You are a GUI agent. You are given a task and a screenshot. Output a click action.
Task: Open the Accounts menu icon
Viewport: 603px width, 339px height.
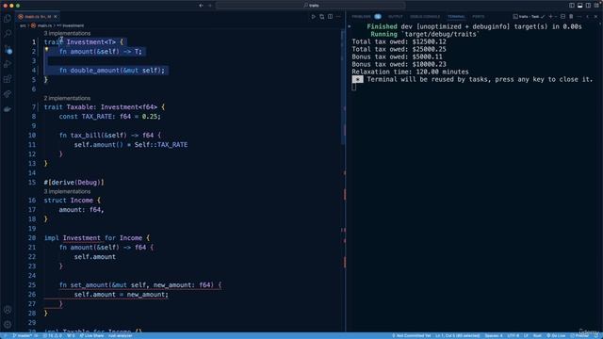[8, 310]
